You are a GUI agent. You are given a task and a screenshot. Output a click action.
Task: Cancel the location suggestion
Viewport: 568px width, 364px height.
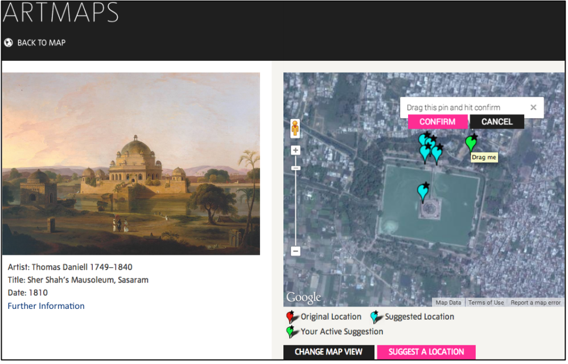pos(497,122)
